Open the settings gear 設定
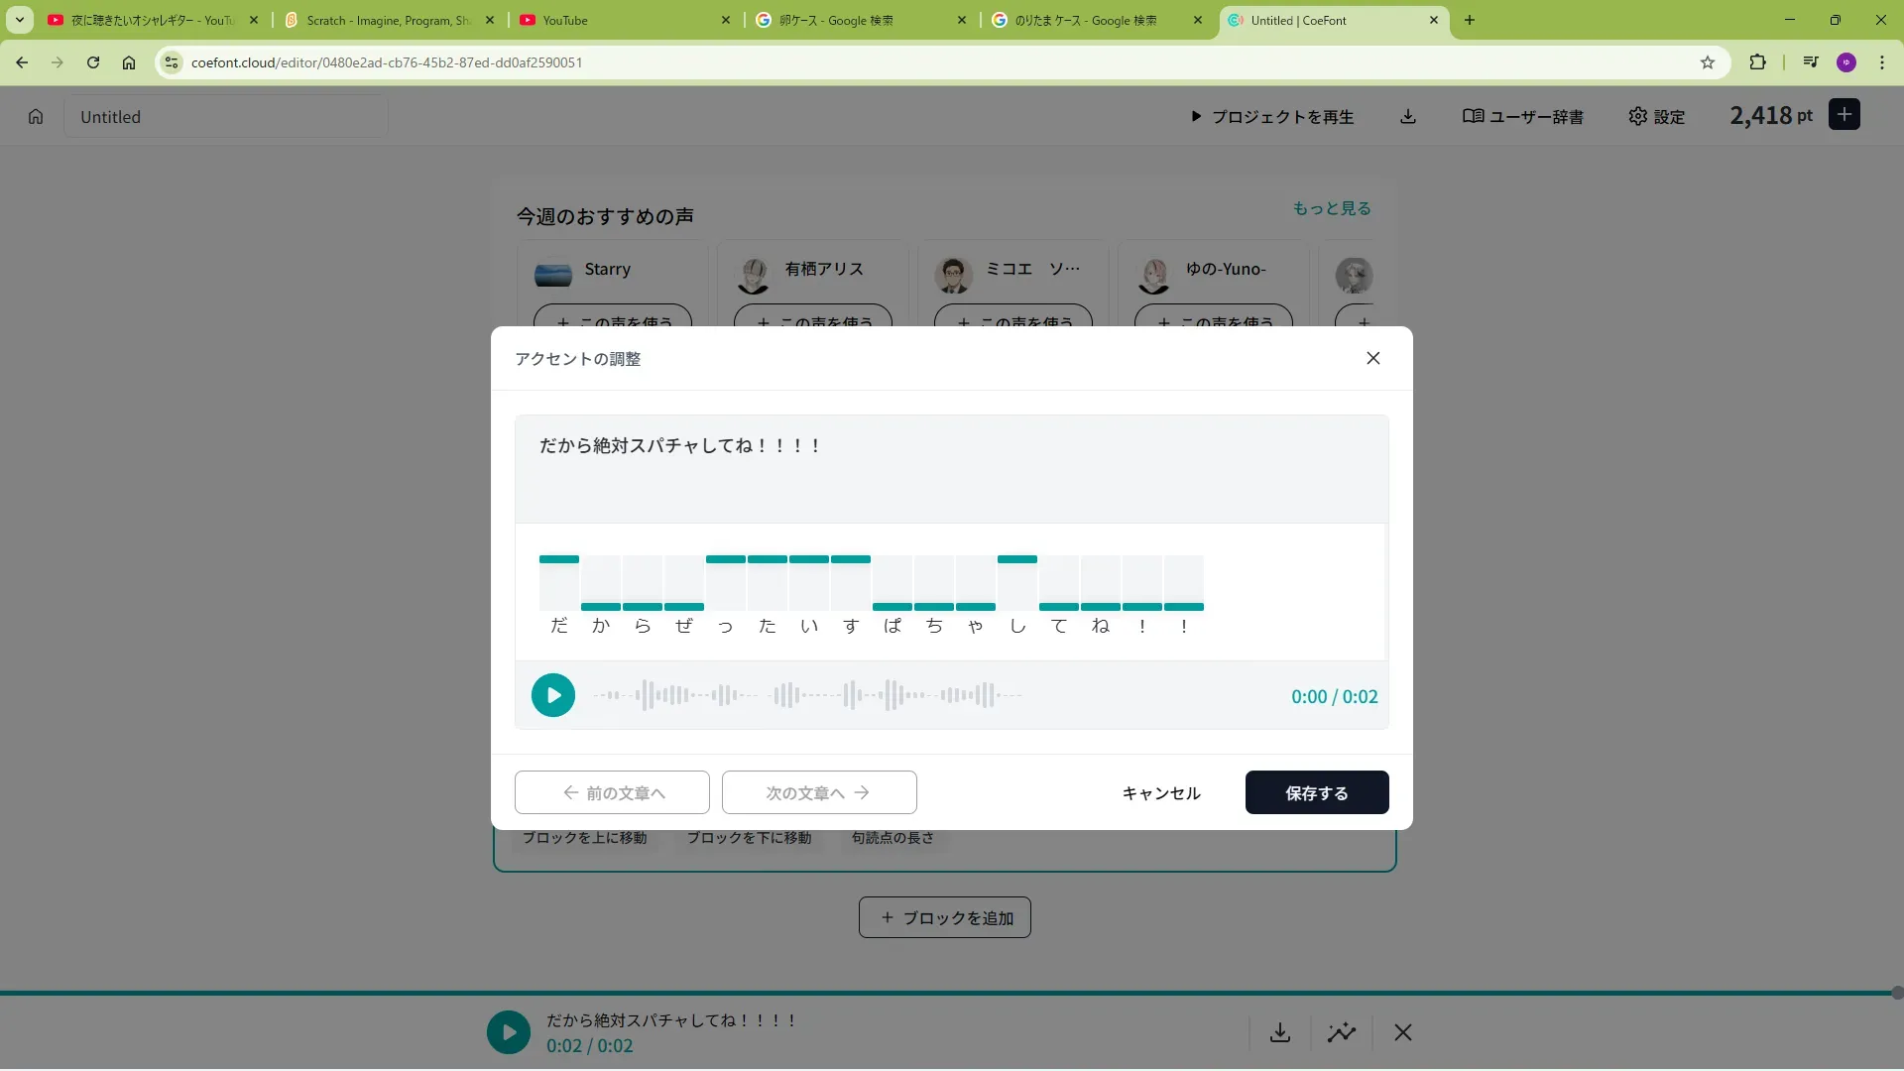 point(1656,116)
